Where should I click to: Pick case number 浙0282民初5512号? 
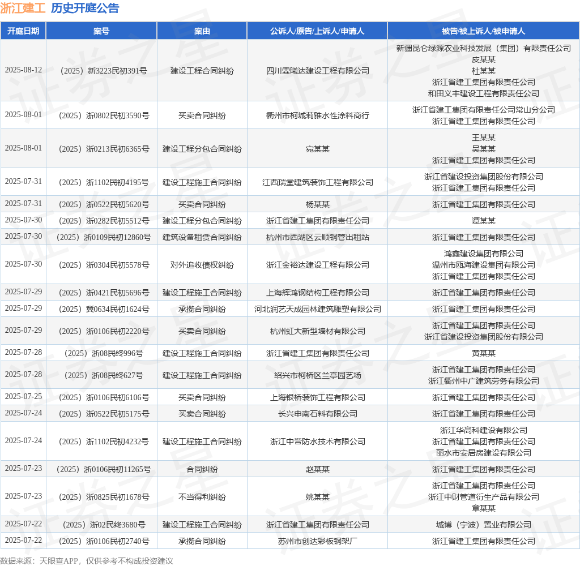(x=104, y=221)
